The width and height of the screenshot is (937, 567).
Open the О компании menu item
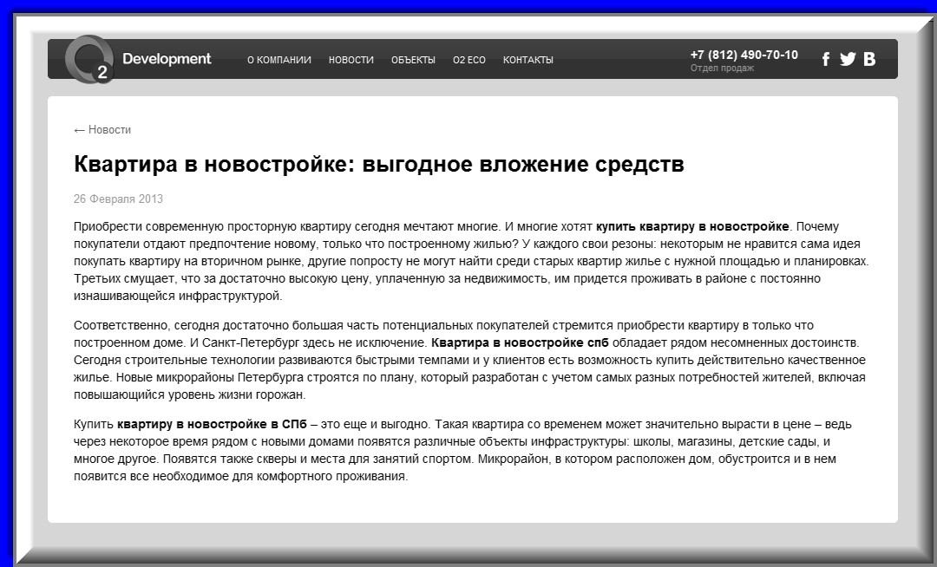[x=279, y=60]
